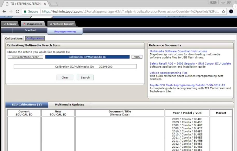The image size is (237, 151).
Task: Select the Diagnostics radio tab
Action: [33, 24]
